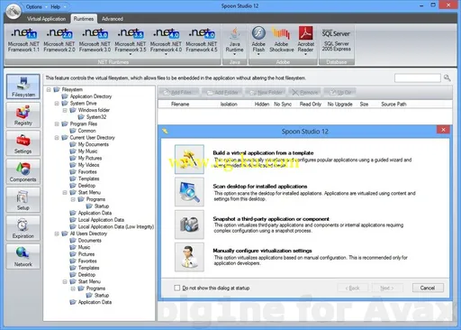Click the Add Folder button
The width and height of the screenshot is (461, 330).
pos(222,92)
